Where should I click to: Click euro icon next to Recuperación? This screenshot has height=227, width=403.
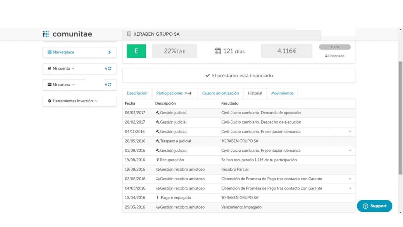158,160
